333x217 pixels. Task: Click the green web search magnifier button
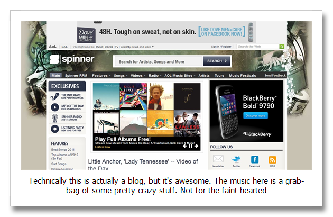point(282,47)
